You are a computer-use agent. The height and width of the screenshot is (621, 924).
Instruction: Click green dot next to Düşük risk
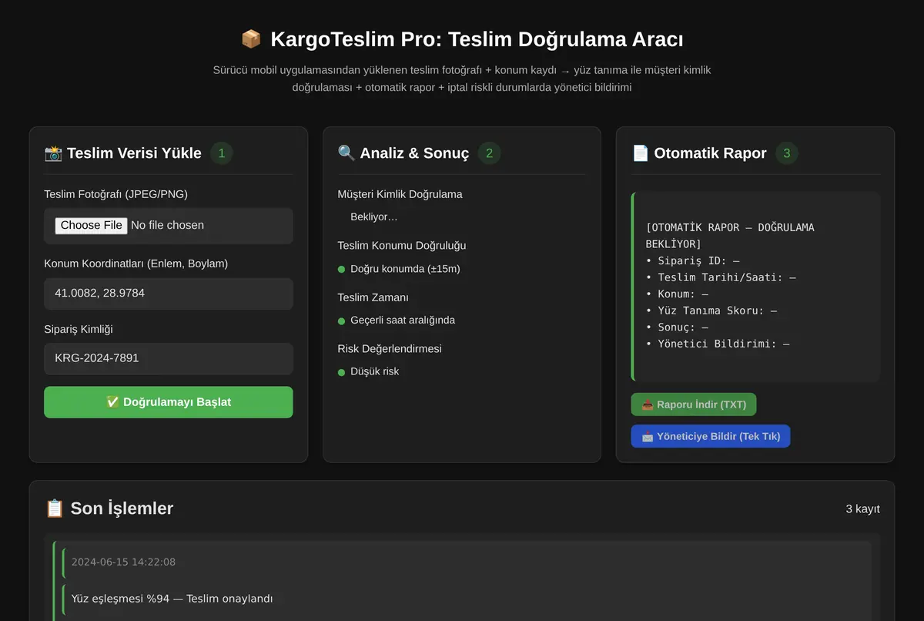[341, 372]
